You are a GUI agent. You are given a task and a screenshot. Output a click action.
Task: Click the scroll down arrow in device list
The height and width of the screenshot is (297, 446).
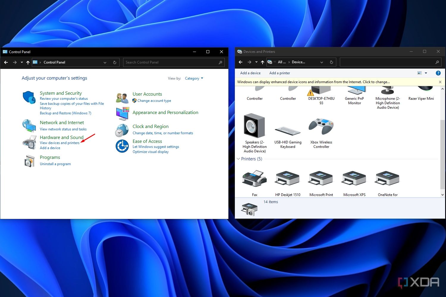click(x=442, y=195)
